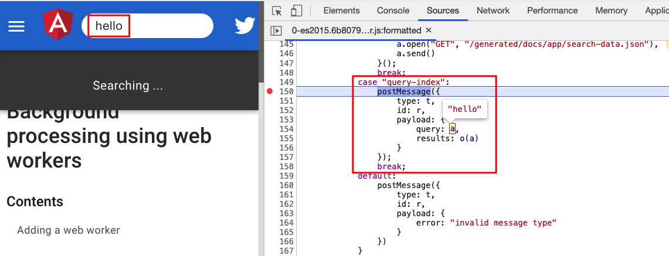Remove breakpoint on line 150
This screenshot has width=669, height=256.
coord(270,91)
